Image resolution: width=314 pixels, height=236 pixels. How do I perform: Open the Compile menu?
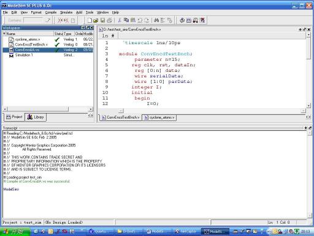click(51, 12)
